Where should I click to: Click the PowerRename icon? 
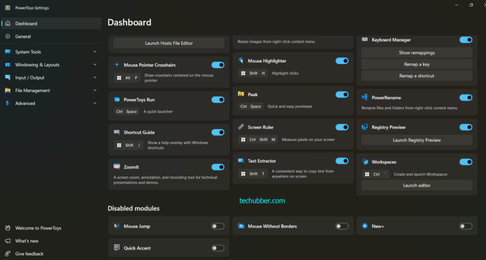(x=364, y=97)
